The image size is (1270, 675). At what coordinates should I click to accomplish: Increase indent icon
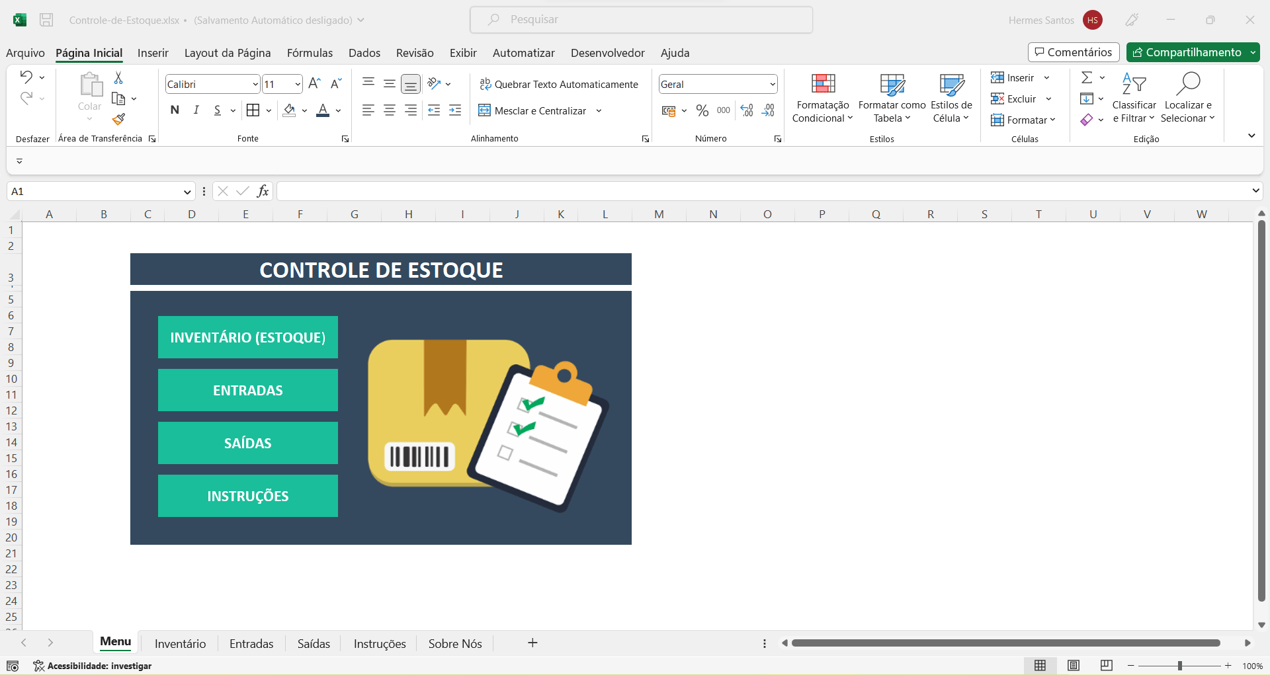[455, 110]
